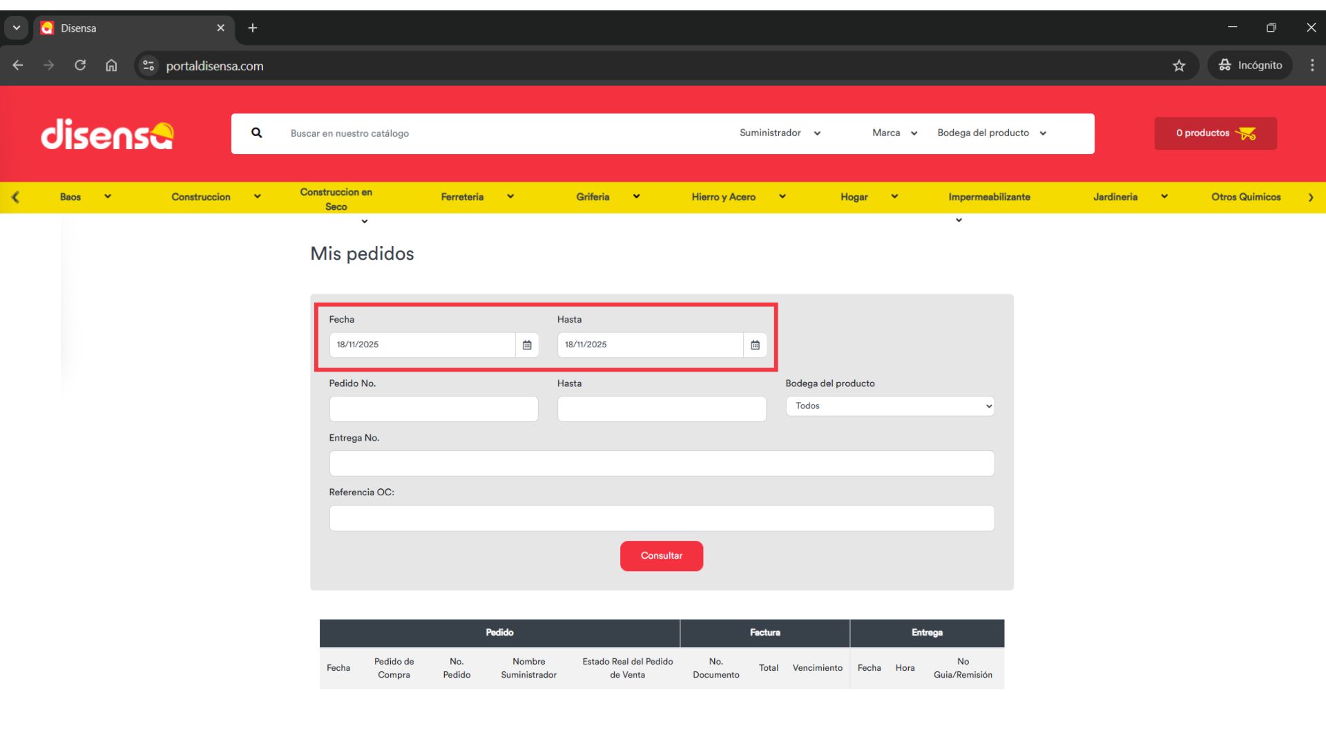Open the Hasta date calendar icon
Viewport: 1326px width, 746px height.
pyautogui.click(x=755, y=345)
